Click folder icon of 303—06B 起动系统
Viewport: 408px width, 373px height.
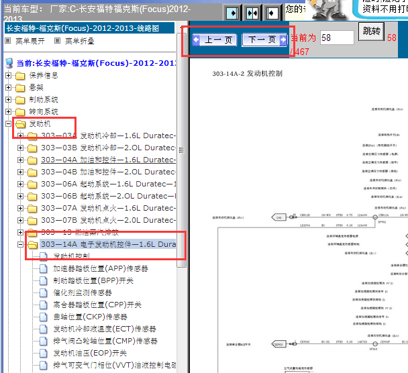pos(32,197)
